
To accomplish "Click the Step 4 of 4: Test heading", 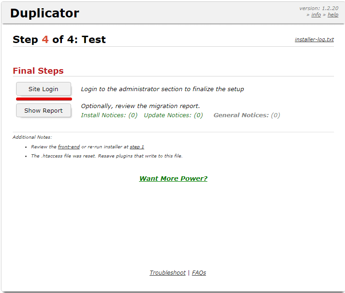I will tap(59, 39).
